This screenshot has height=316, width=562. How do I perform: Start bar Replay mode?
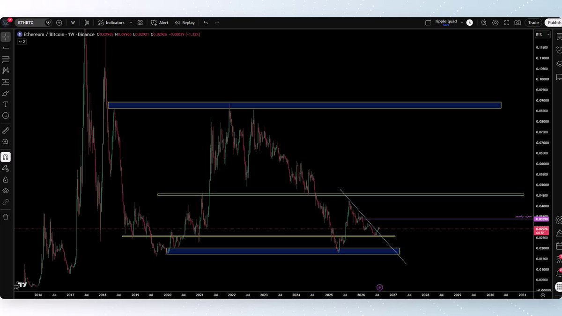click(x=185, y=22)
